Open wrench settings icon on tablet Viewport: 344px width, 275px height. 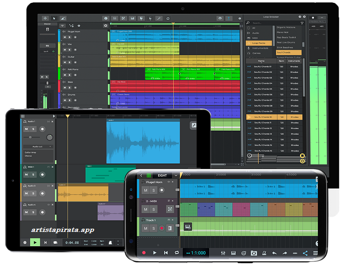pyautogui.click(x=193, y=125)
